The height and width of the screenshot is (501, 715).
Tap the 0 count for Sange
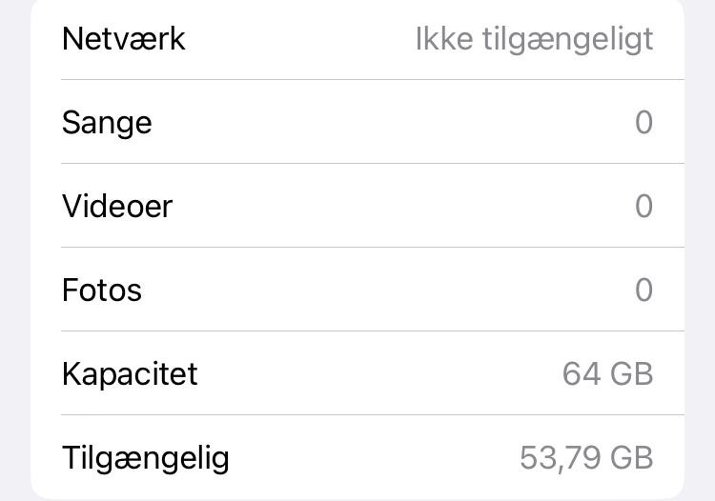(643, 123)
